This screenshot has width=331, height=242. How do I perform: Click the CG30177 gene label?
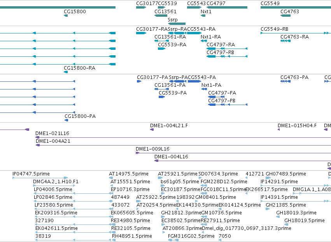(147, 4)
